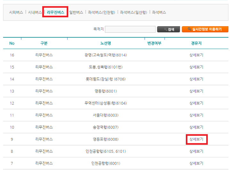The image size is (230, 170).
Task: Select the last 좌석버스 tab
Action: click(x=159, y=12)
